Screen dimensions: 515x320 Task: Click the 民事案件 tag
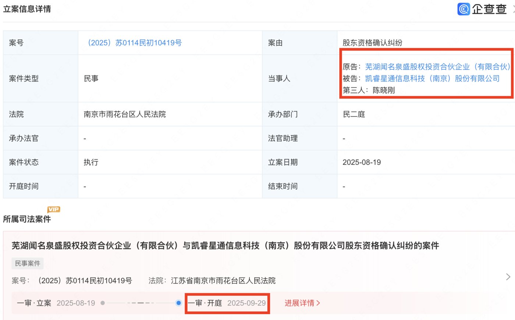click(27, 263)
